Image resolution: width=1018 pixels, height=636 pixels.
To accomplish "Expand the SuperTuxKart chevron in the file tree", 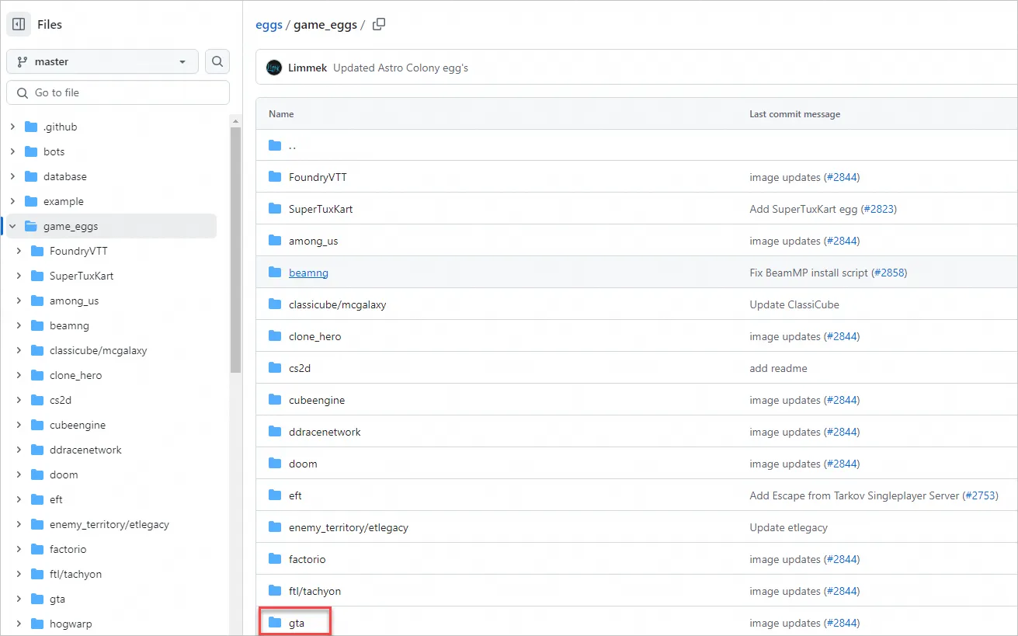I will click(19, 276).
